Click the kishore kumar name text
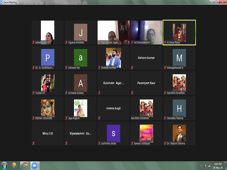 (x=146, y=58)
